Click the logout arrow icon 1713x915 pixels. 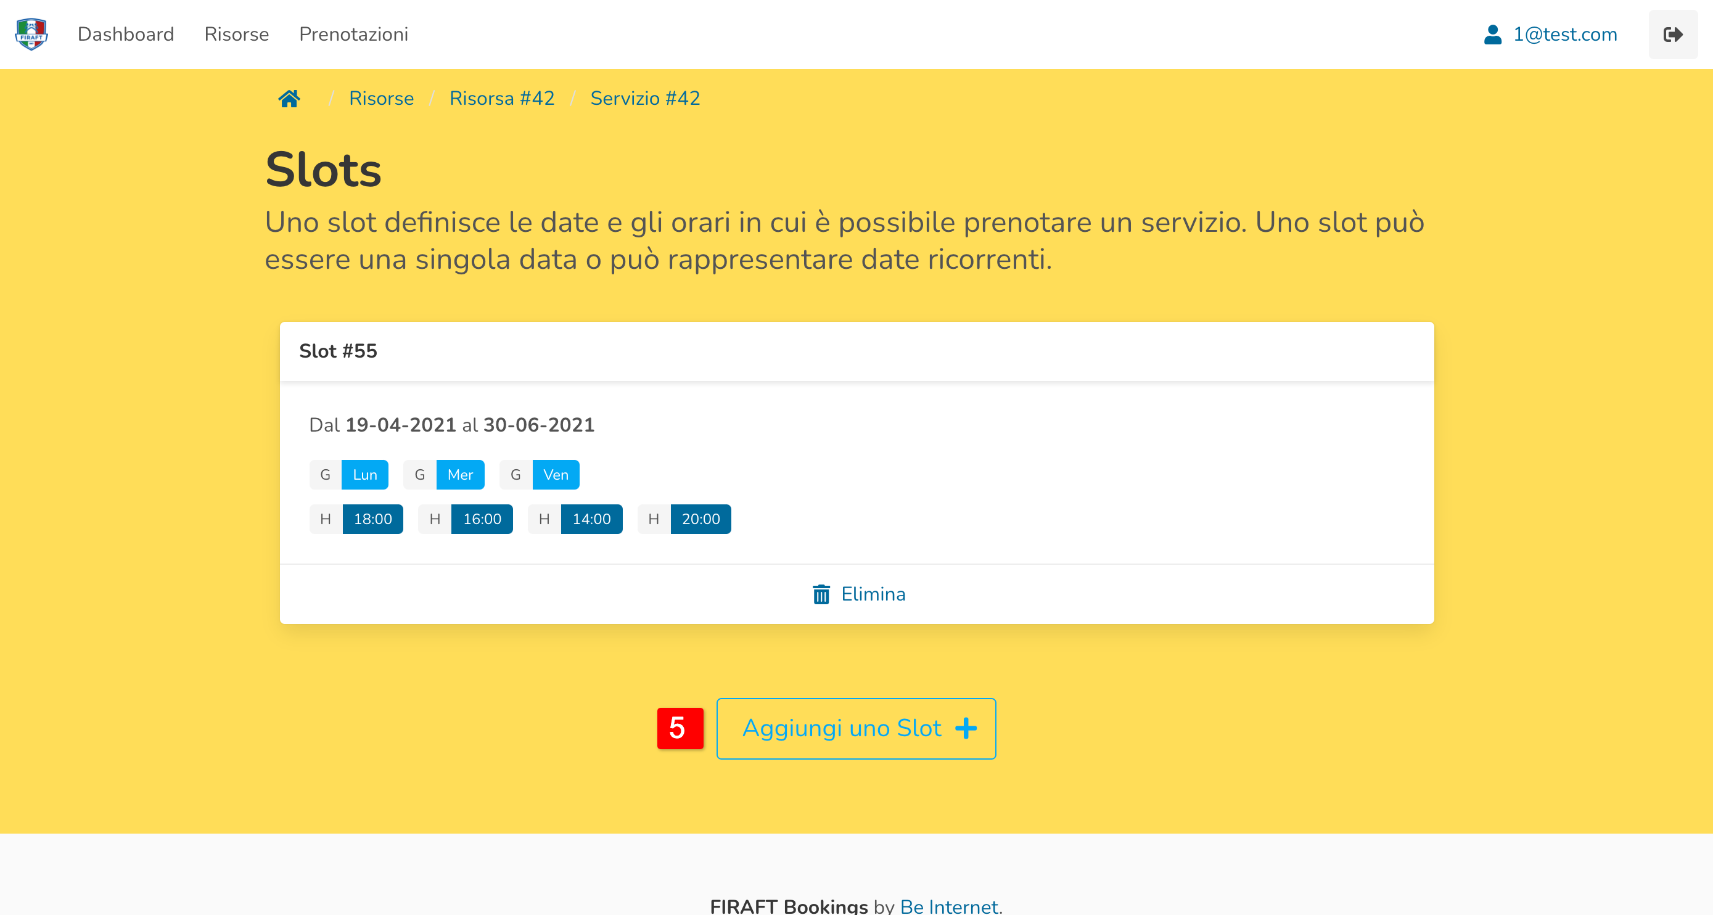click(x=1672, y=35)
